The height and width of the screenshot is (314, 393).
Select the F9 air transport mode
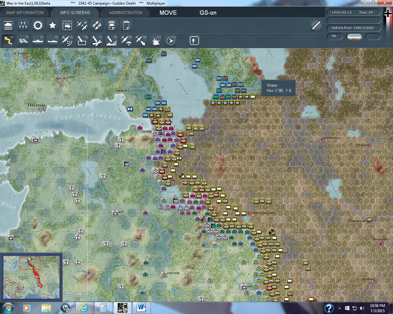(x=126, y=40)
